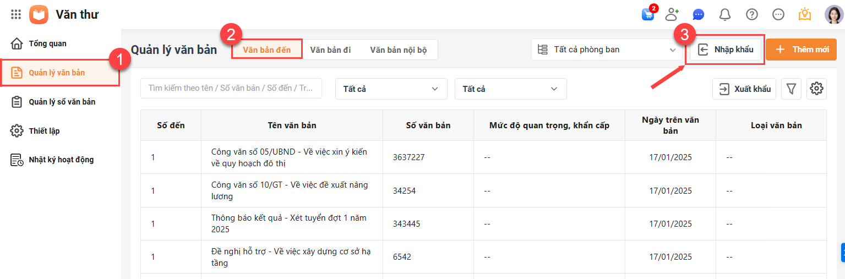Click the Xuất khẩu button
The width and height of the screenshot is (845, 279).
[744, 89]
